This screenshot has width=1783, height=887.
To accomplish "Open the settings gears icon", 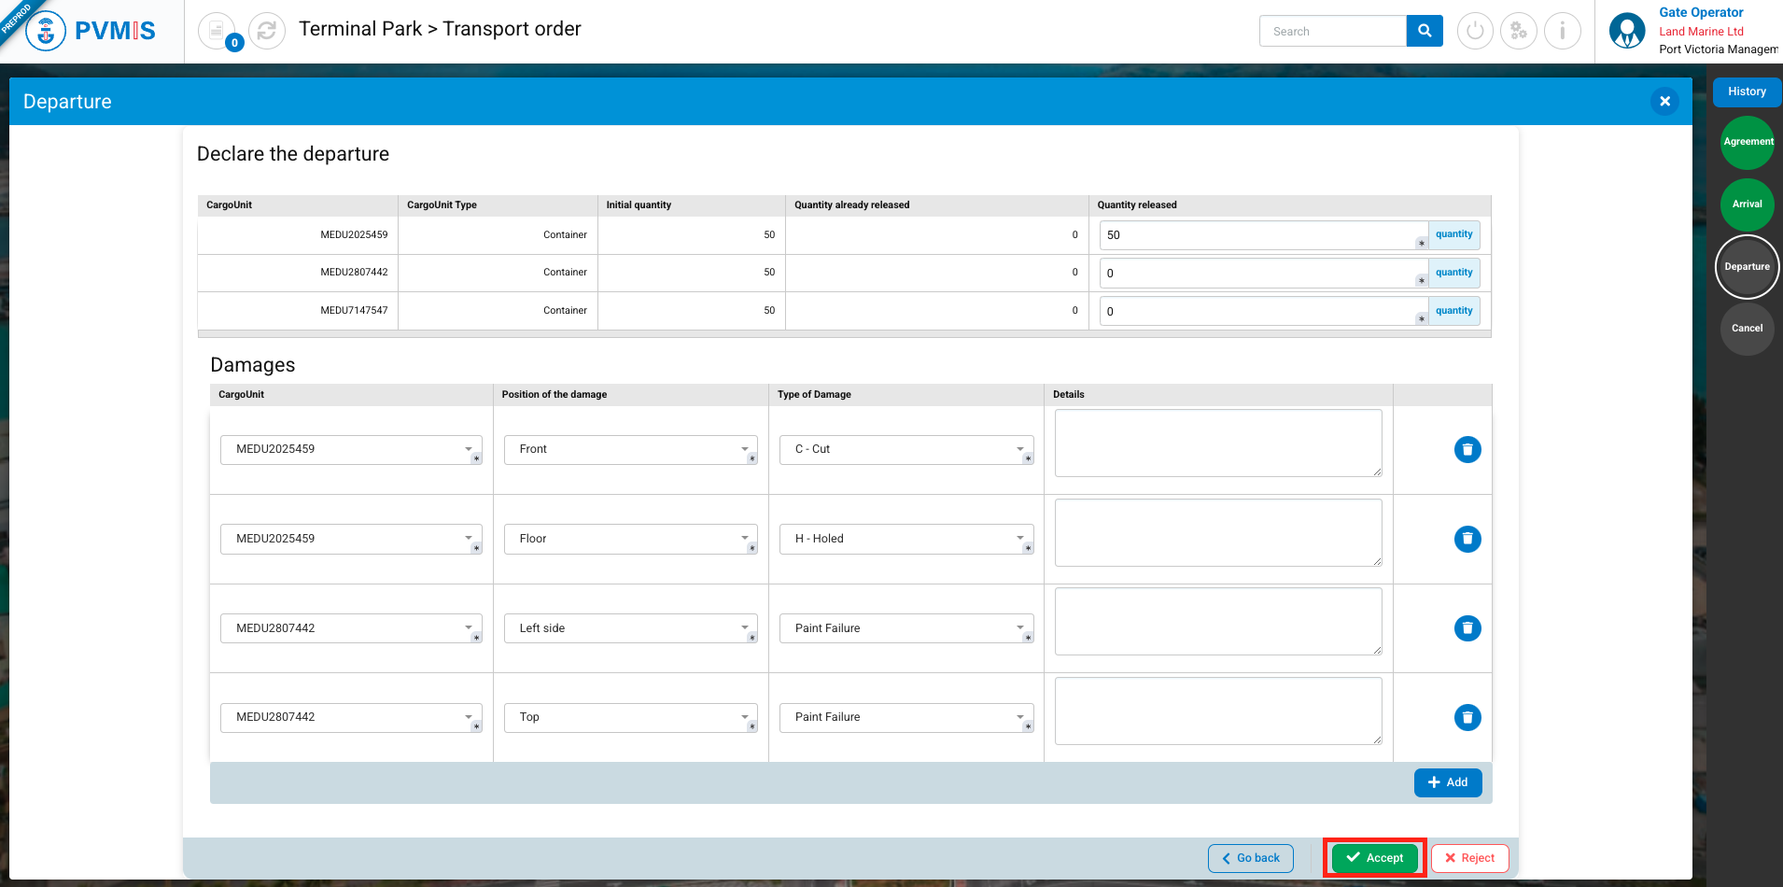I will [1518, 31].
